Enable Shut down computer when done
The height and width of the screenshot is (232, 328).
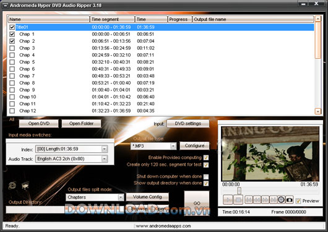click(x=206, y=177)
